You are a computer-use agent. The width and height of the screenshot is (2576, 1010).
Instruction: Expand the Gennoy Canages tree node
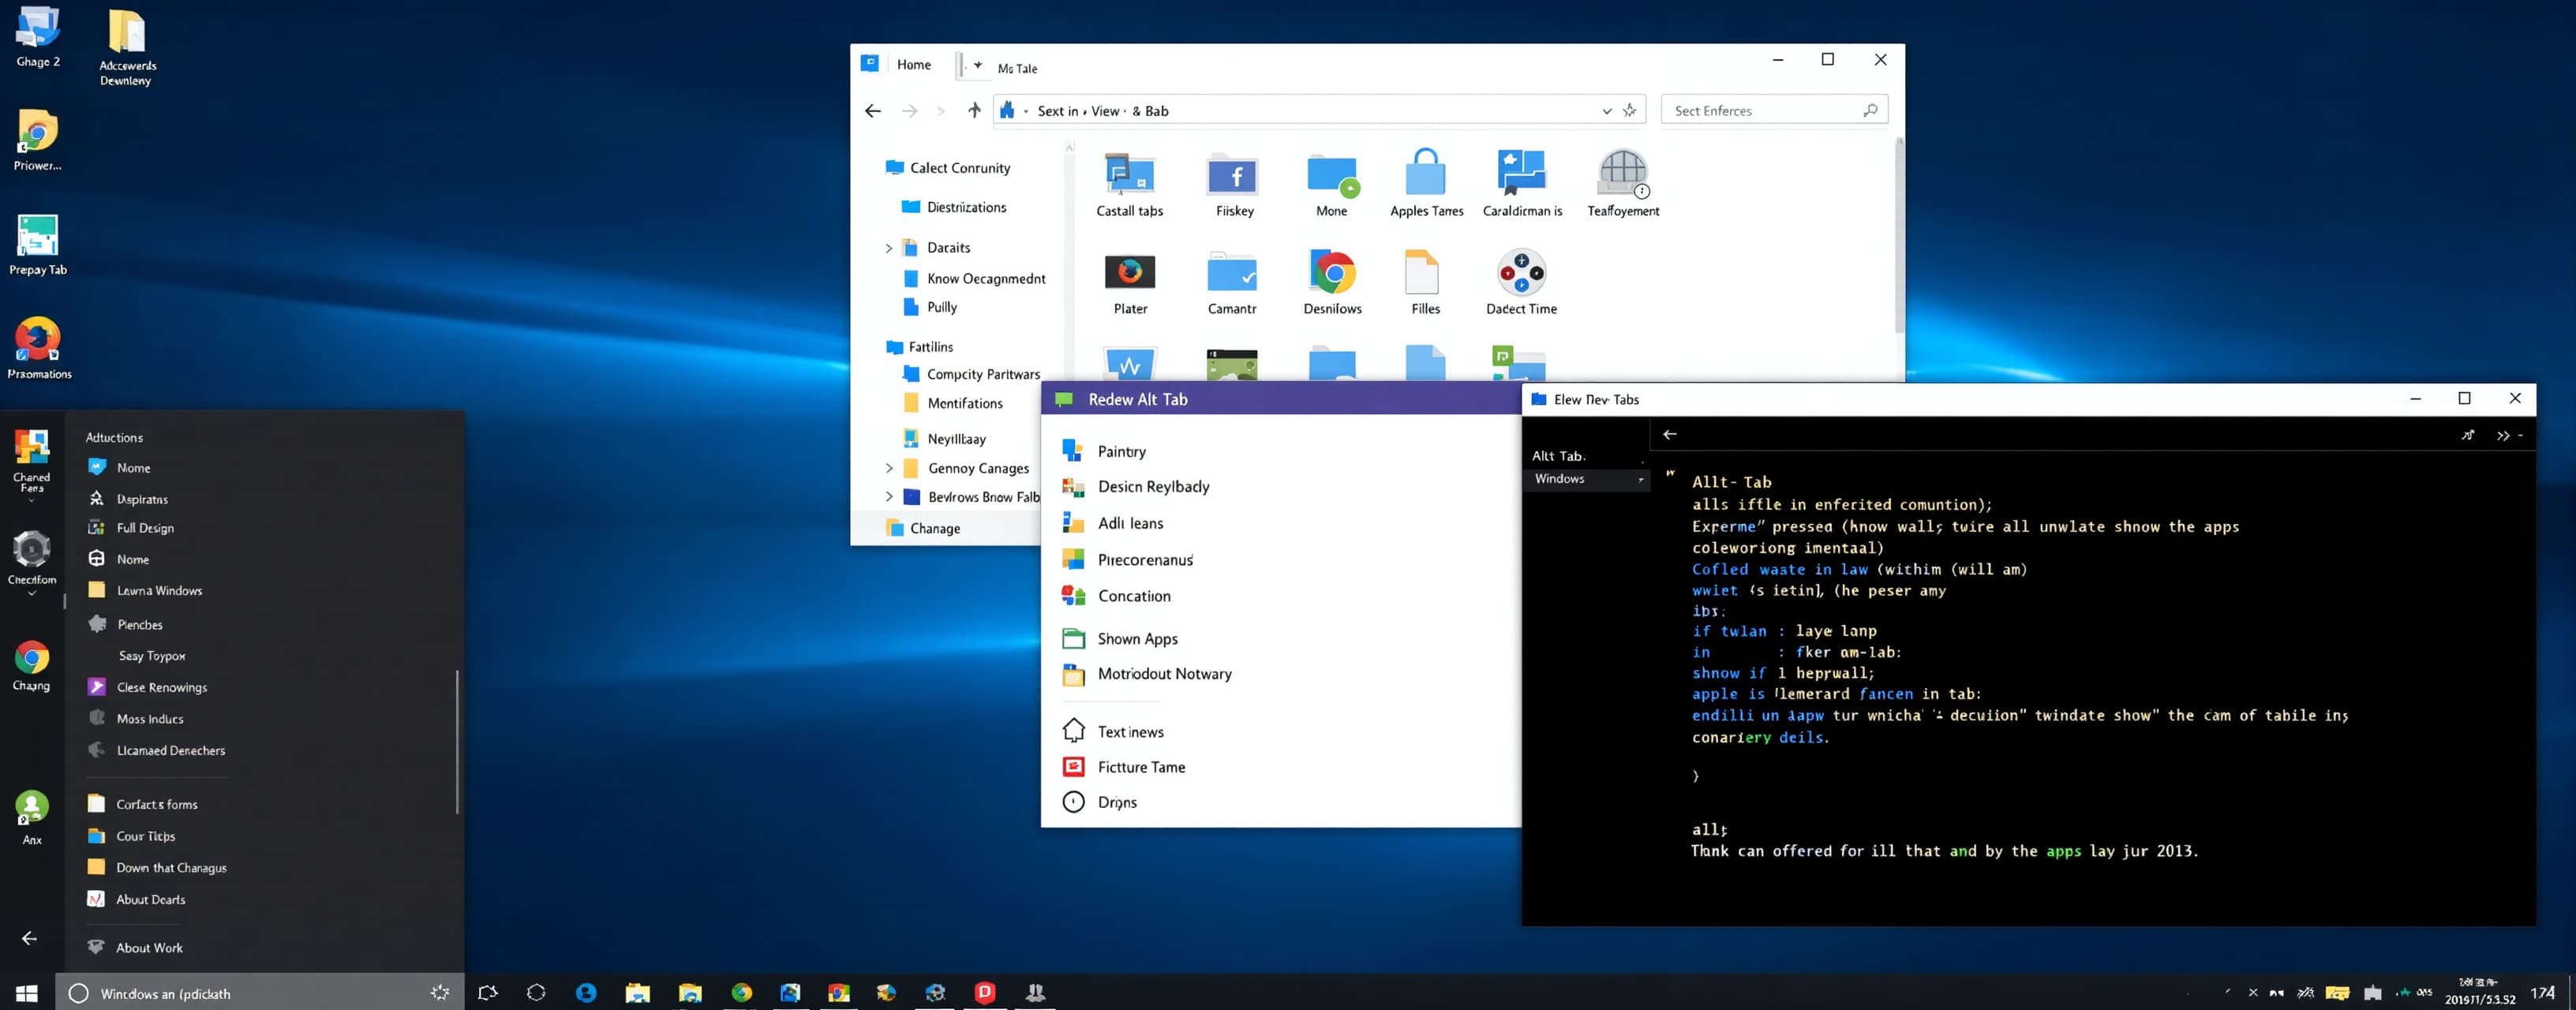[x=888, y=468]
